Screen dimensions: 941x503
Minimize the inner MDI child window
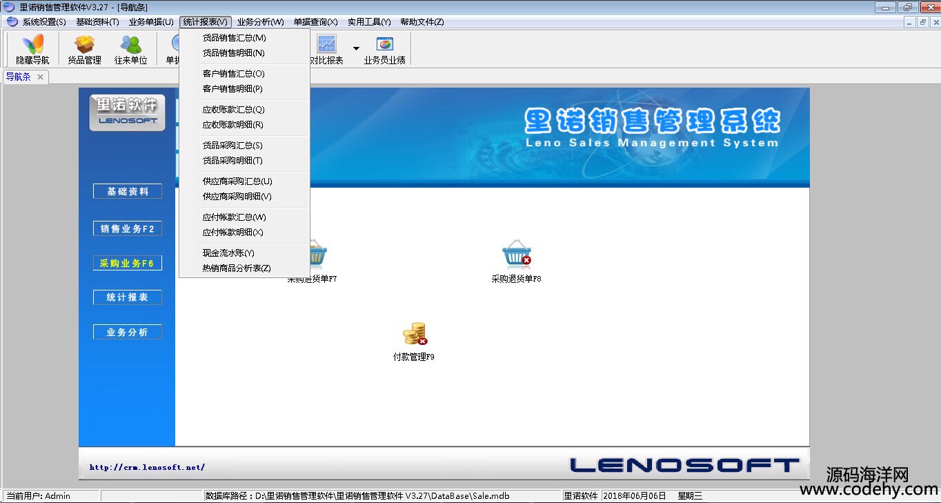coord(911,22)
